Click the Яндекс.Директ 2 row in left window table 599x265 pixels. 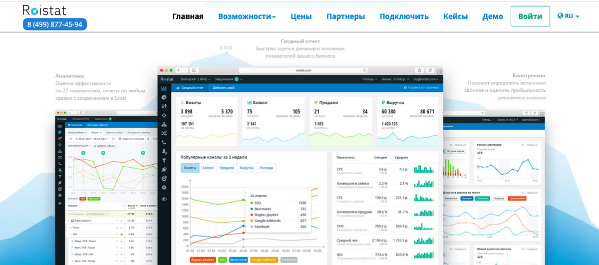[111, 220]
